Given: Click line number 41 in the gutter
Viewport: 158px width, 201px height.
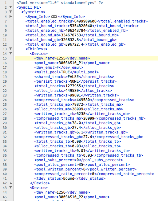Looking at the screenshot, I should [x=5, y=178].
